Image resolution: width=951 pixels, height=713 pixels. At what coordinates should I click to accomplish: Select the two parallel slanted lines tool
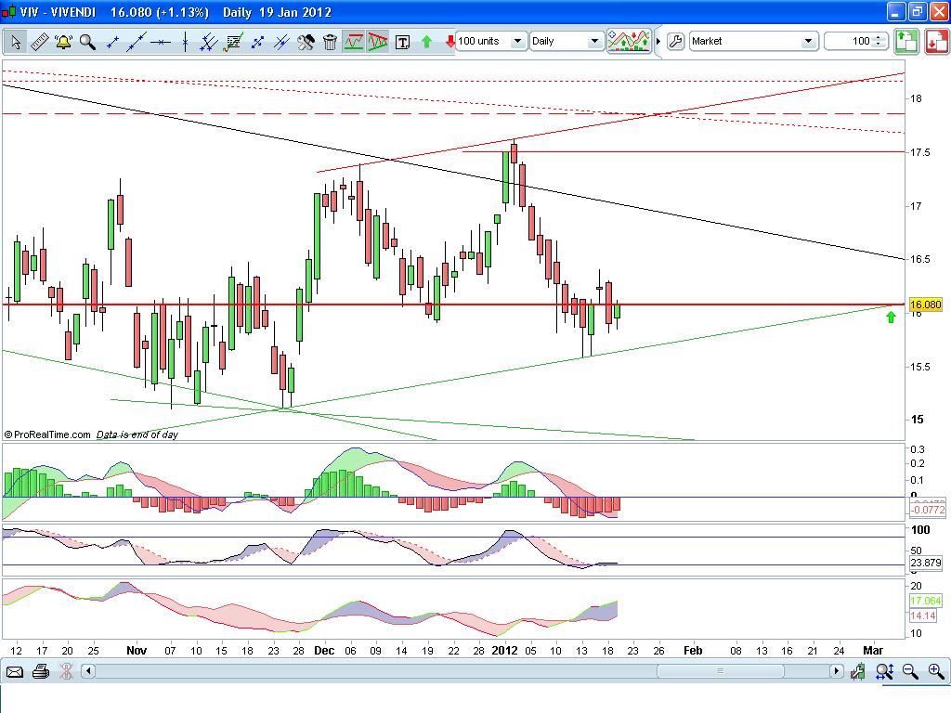281,42
